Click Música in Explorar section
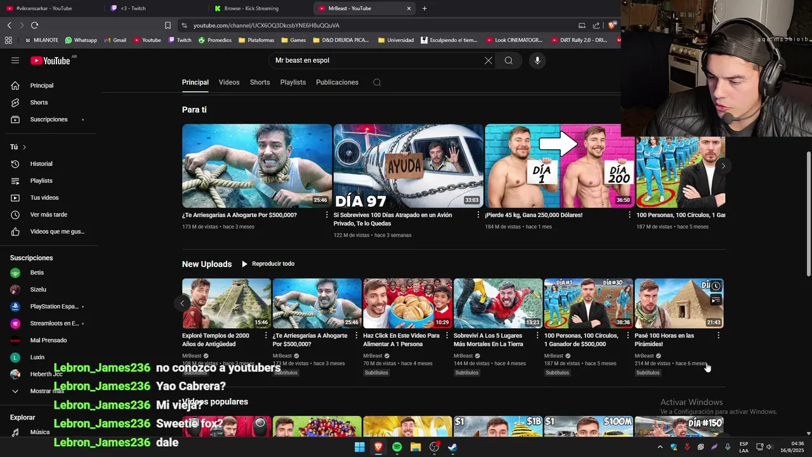This screenshot has width=812, height=457. (x=51, y=432)
